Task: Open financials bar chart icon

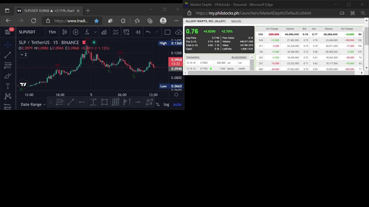Action: (x=104, y=32)
